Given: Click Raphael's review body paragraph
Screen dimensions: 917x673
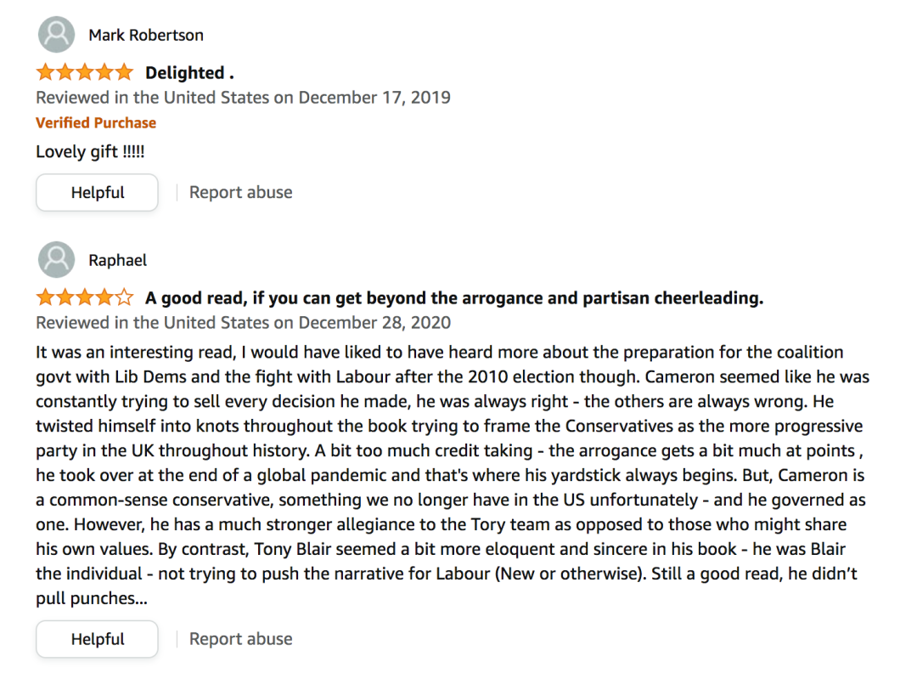Looking at the screenshot, I should coord(453,475).
